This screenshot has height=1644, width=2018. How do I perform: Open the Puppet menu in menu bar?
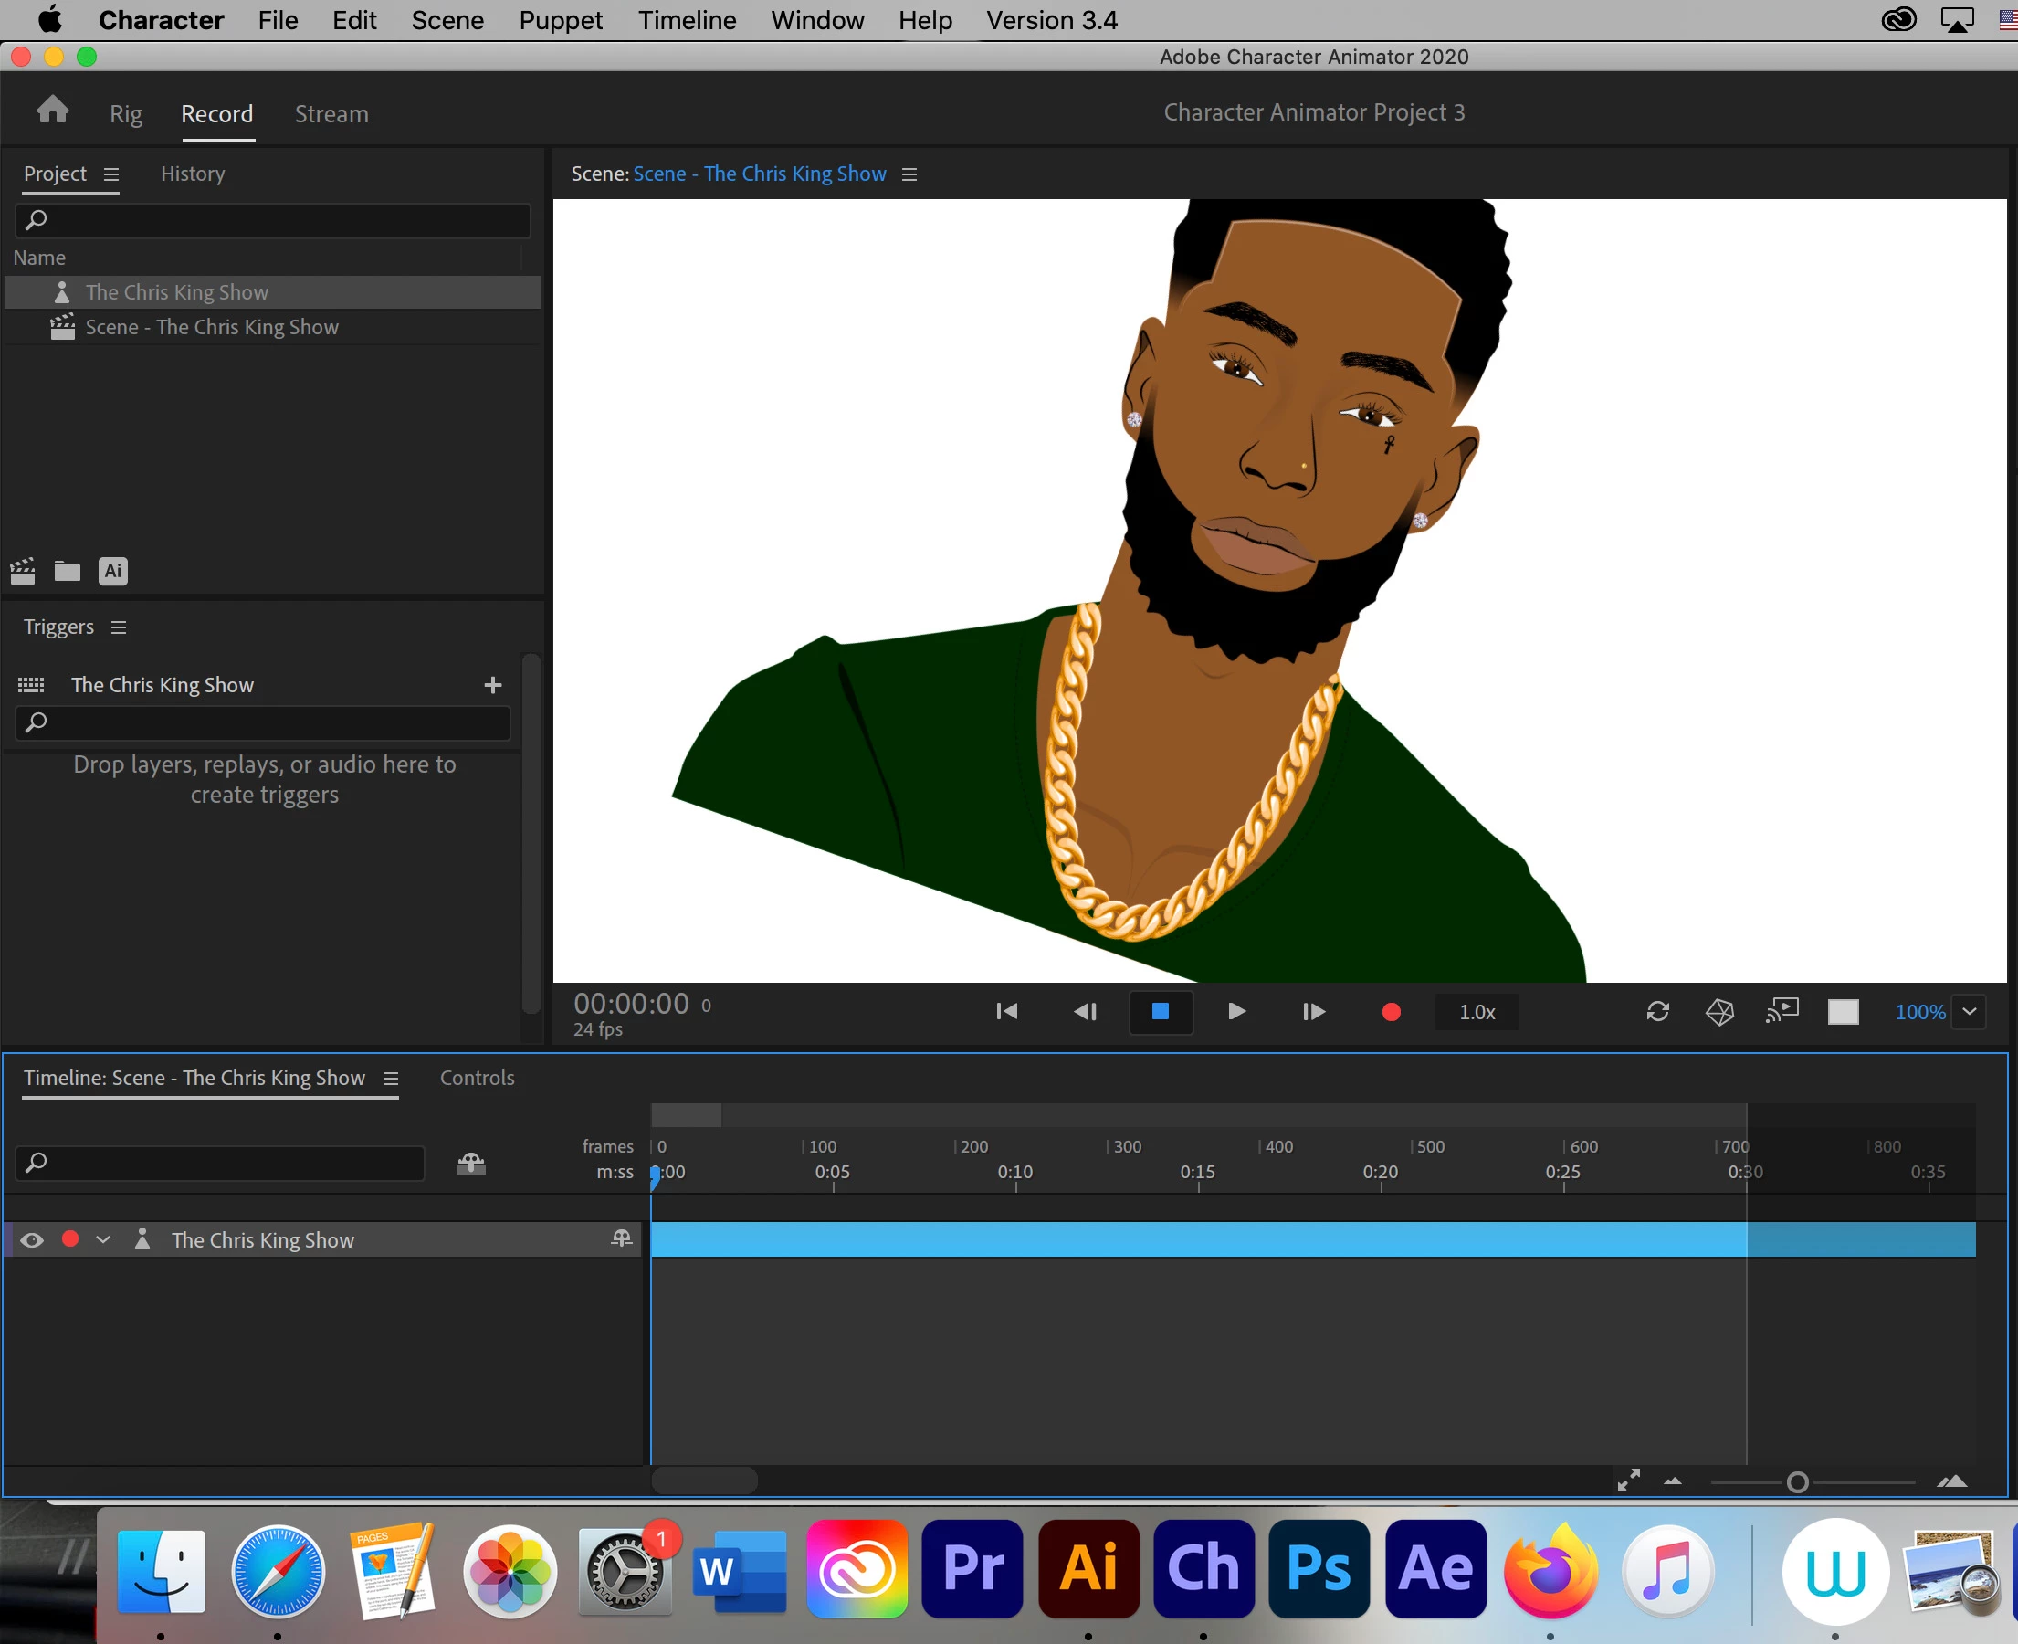coord(560,20)
